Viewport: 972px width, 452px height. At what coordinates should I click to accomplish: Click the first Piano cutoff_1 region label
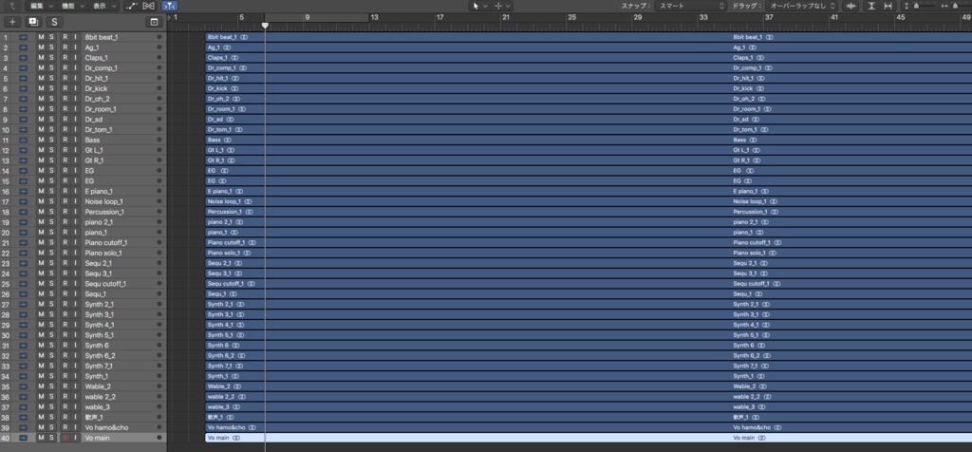[x=226, y=242]
